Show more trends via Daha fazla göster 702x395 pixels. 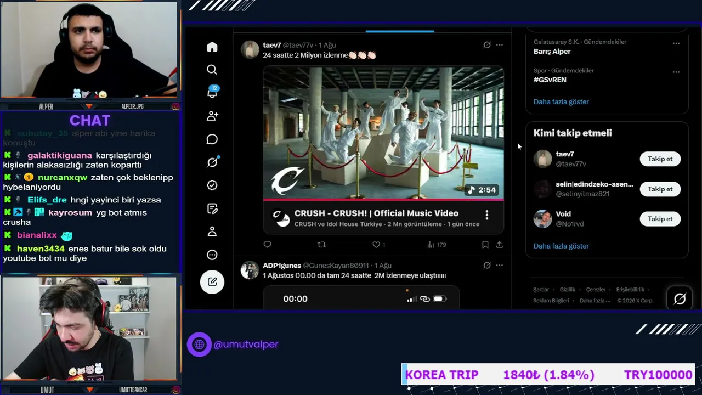click(561, 102)
